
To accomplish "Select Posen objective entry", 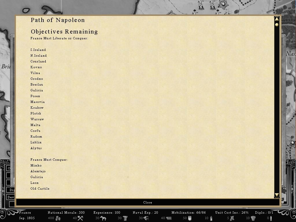I will point(35,96).
